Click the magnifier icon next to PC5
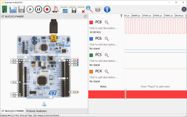The width and height of the screenshot is (187, 117). 107,55
